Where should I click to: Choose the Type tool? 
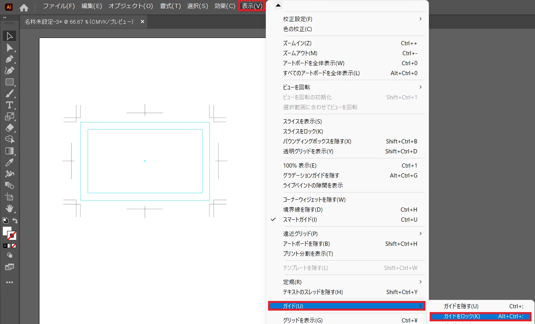pos(10,105)
